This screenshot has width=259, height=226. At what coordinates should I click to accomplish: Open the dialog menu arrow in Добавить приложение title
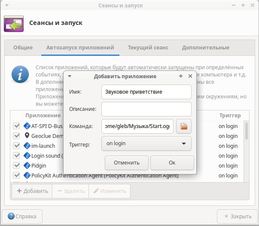click(70, 76)
